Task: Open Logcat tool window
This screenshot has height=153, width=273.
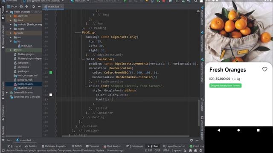Action: [x=14, y=146]
